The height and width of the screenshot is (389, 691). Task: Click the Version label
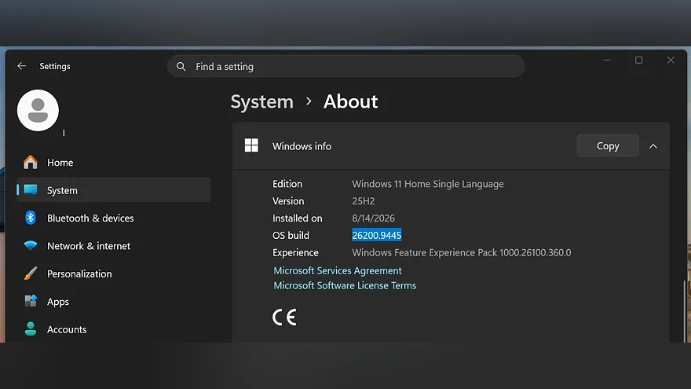pos(288,201)
